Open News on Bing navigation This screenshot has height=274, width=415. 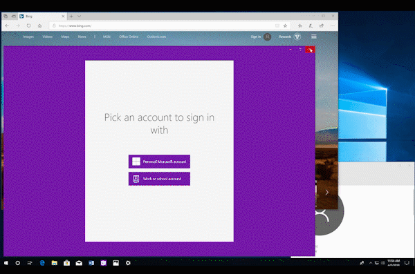point(82,37)
